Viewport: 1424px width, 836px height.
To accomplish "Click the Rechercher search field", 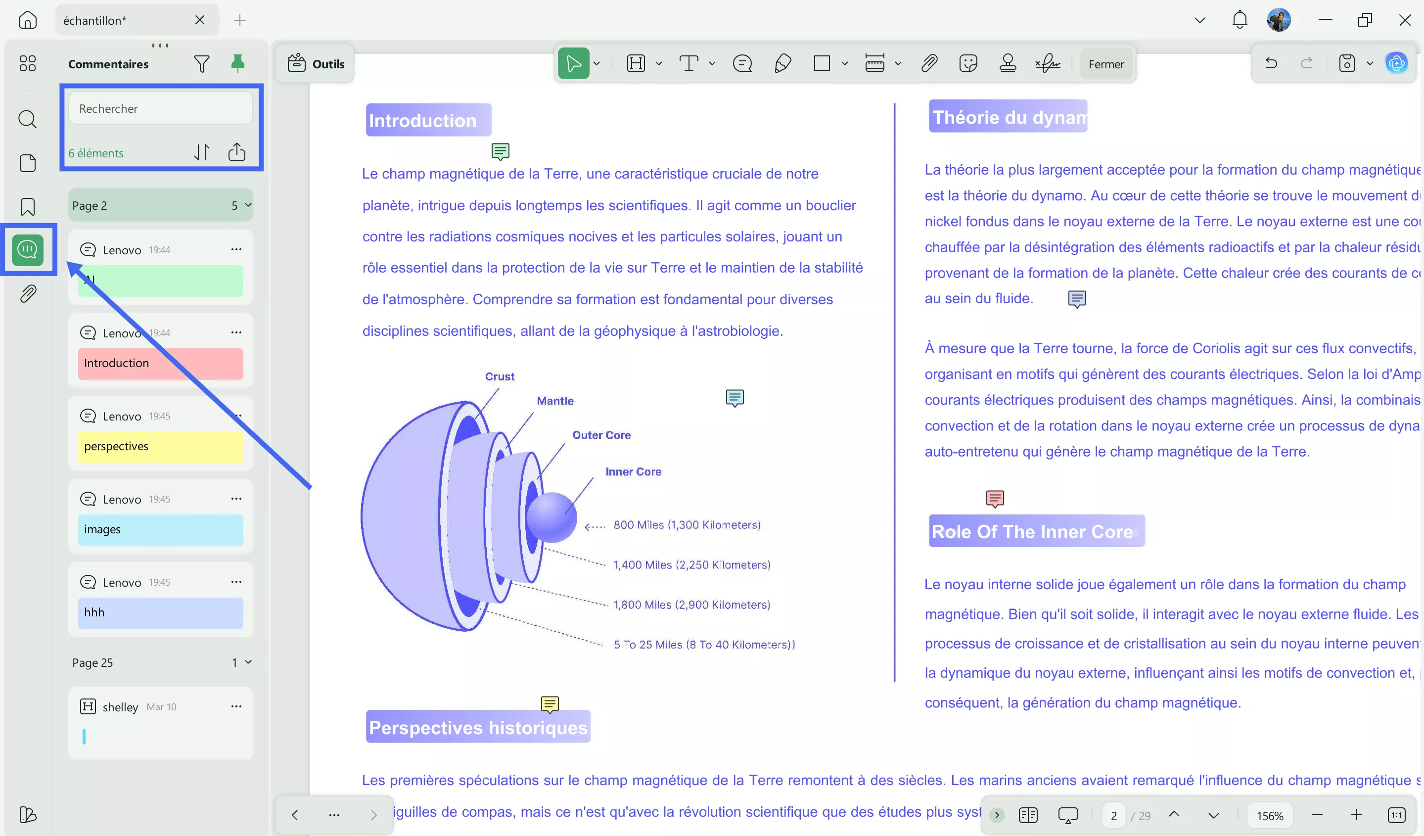I will [160, 108].
